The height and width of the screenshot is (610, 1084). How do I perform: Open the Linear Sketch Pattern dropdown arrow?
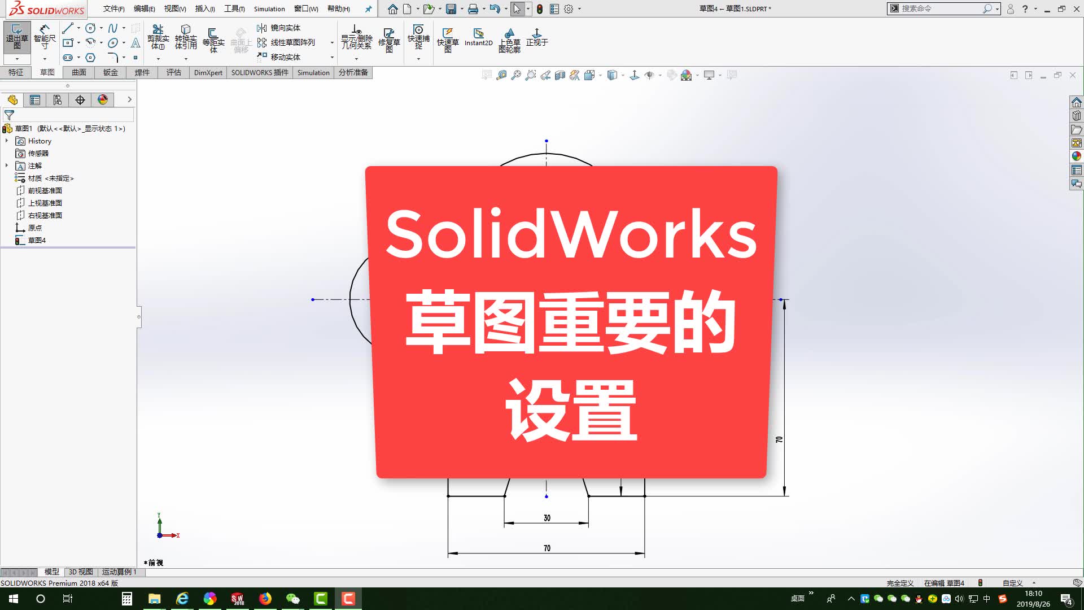coord(332,42)
